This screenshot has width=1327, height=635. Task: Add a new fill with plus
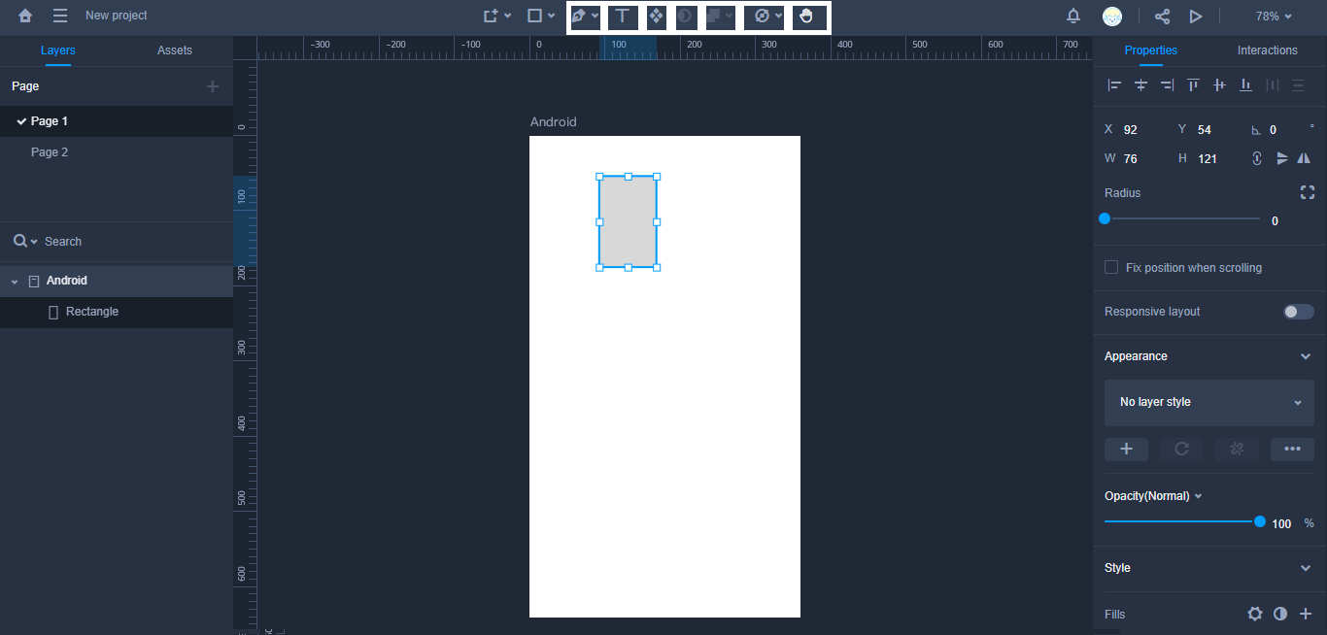(1306, 614)
